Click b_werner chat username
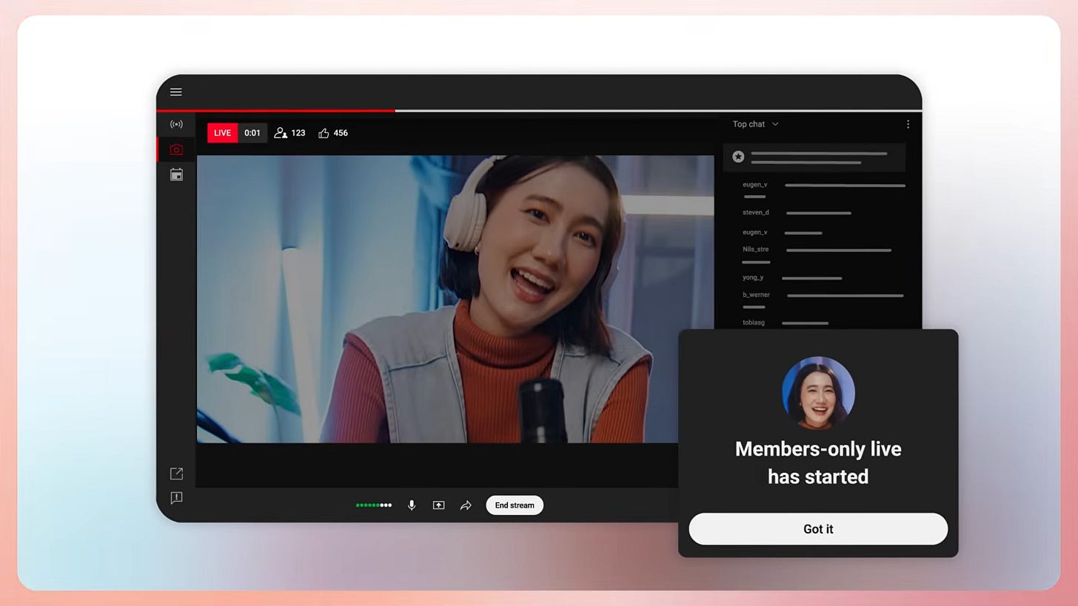Screen dimensions: 1078x606 tap(757, 294)
